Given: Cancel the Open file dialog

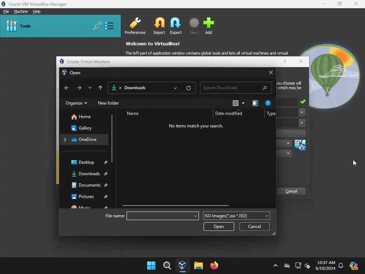Looking at the screenshot, I should (254, 227).
